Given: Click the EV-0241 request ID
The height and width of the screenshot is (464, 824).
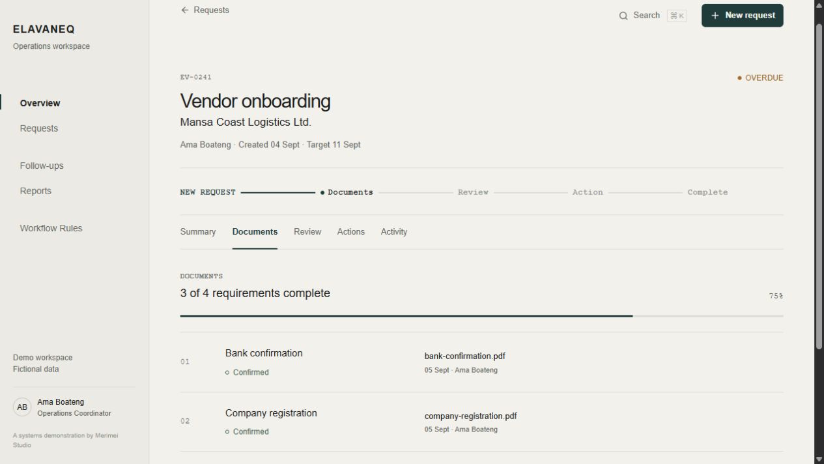Looking at the screenshot, I should 196,78.
